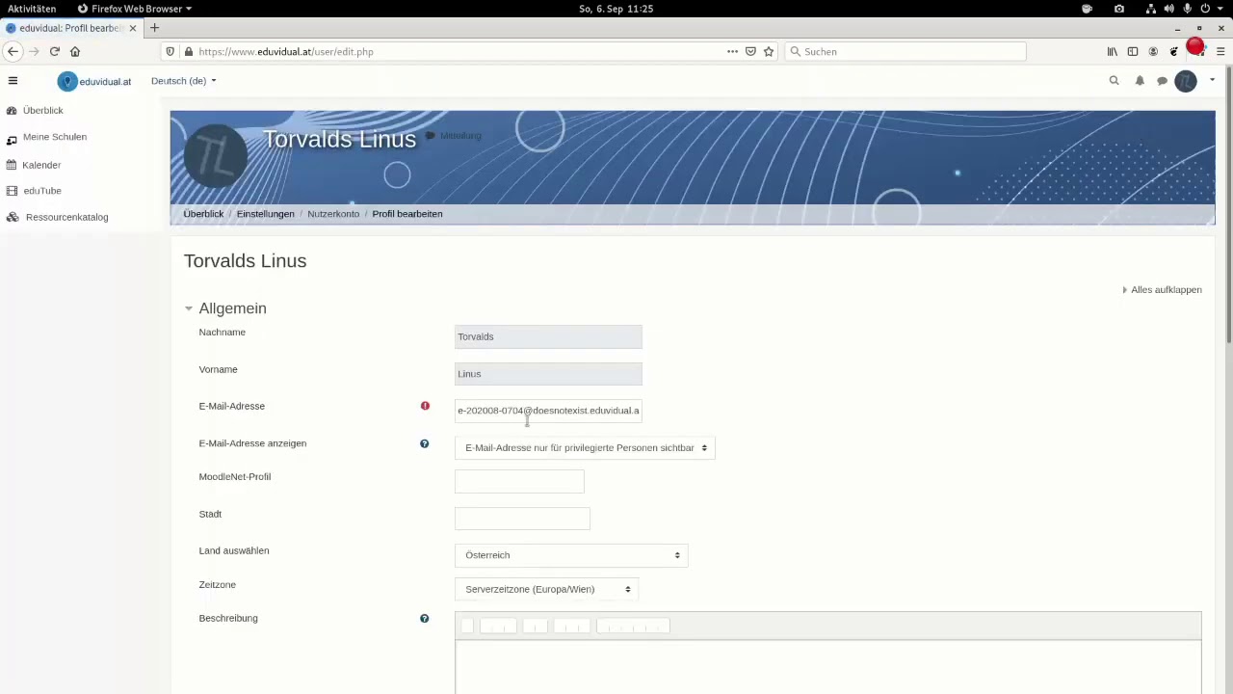Open Deutsch (de) language dropdown

183,81
